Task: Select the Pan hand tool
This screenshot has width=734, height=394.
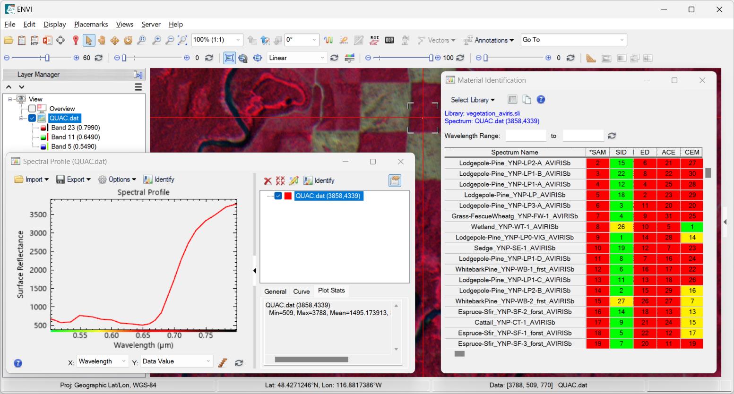Action: point(102,40)
